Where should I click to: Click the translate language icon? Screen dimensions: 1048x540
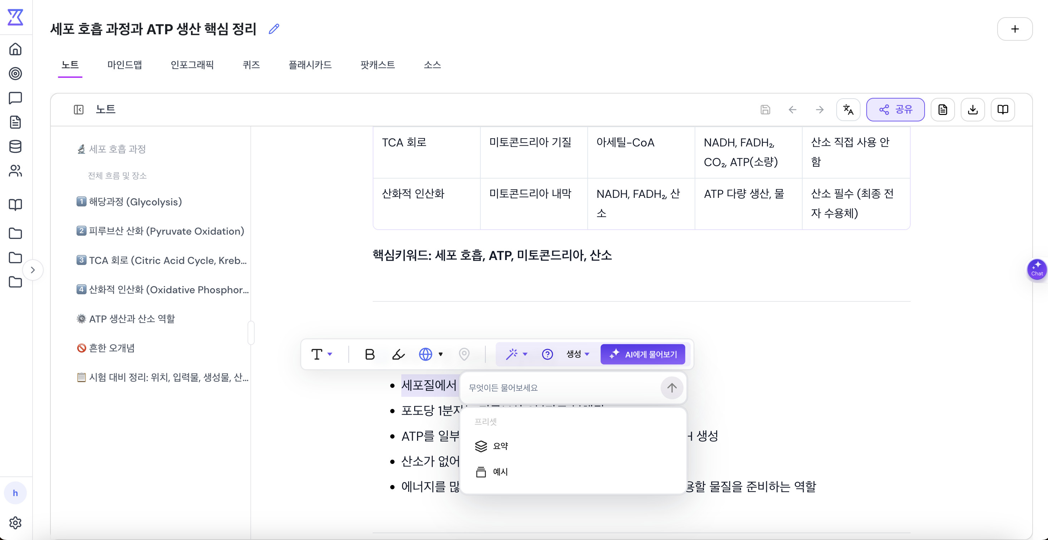click(x=848, y=109)
